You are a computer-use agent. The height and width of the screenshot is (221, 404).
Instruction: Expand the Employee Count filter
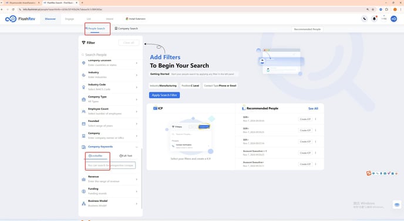137,111
